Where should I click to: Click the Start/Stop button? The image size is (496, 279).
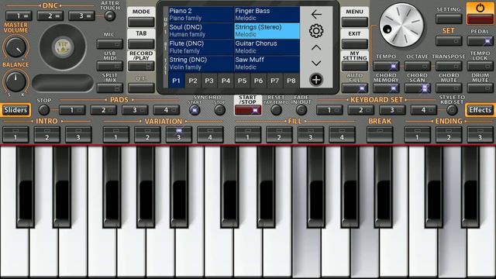click(x=248, y=110)
